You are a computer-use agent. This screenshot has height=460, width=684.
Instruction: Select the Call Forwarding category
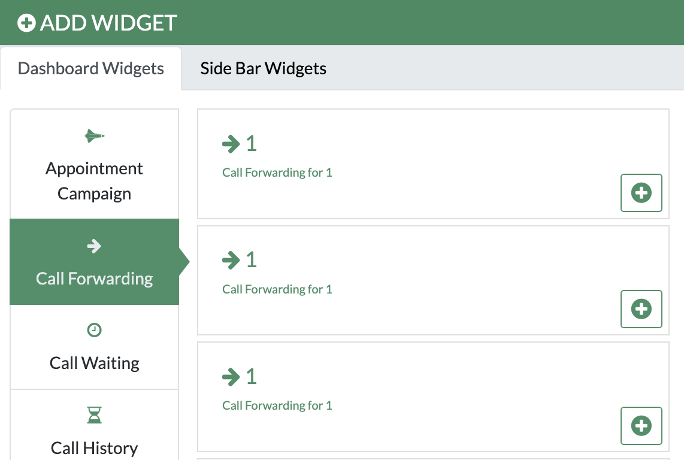[94, 279]
